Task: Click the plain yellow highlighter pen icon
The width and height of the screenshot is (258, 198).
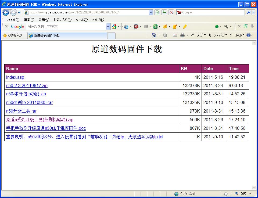Action: coord(185,27)
